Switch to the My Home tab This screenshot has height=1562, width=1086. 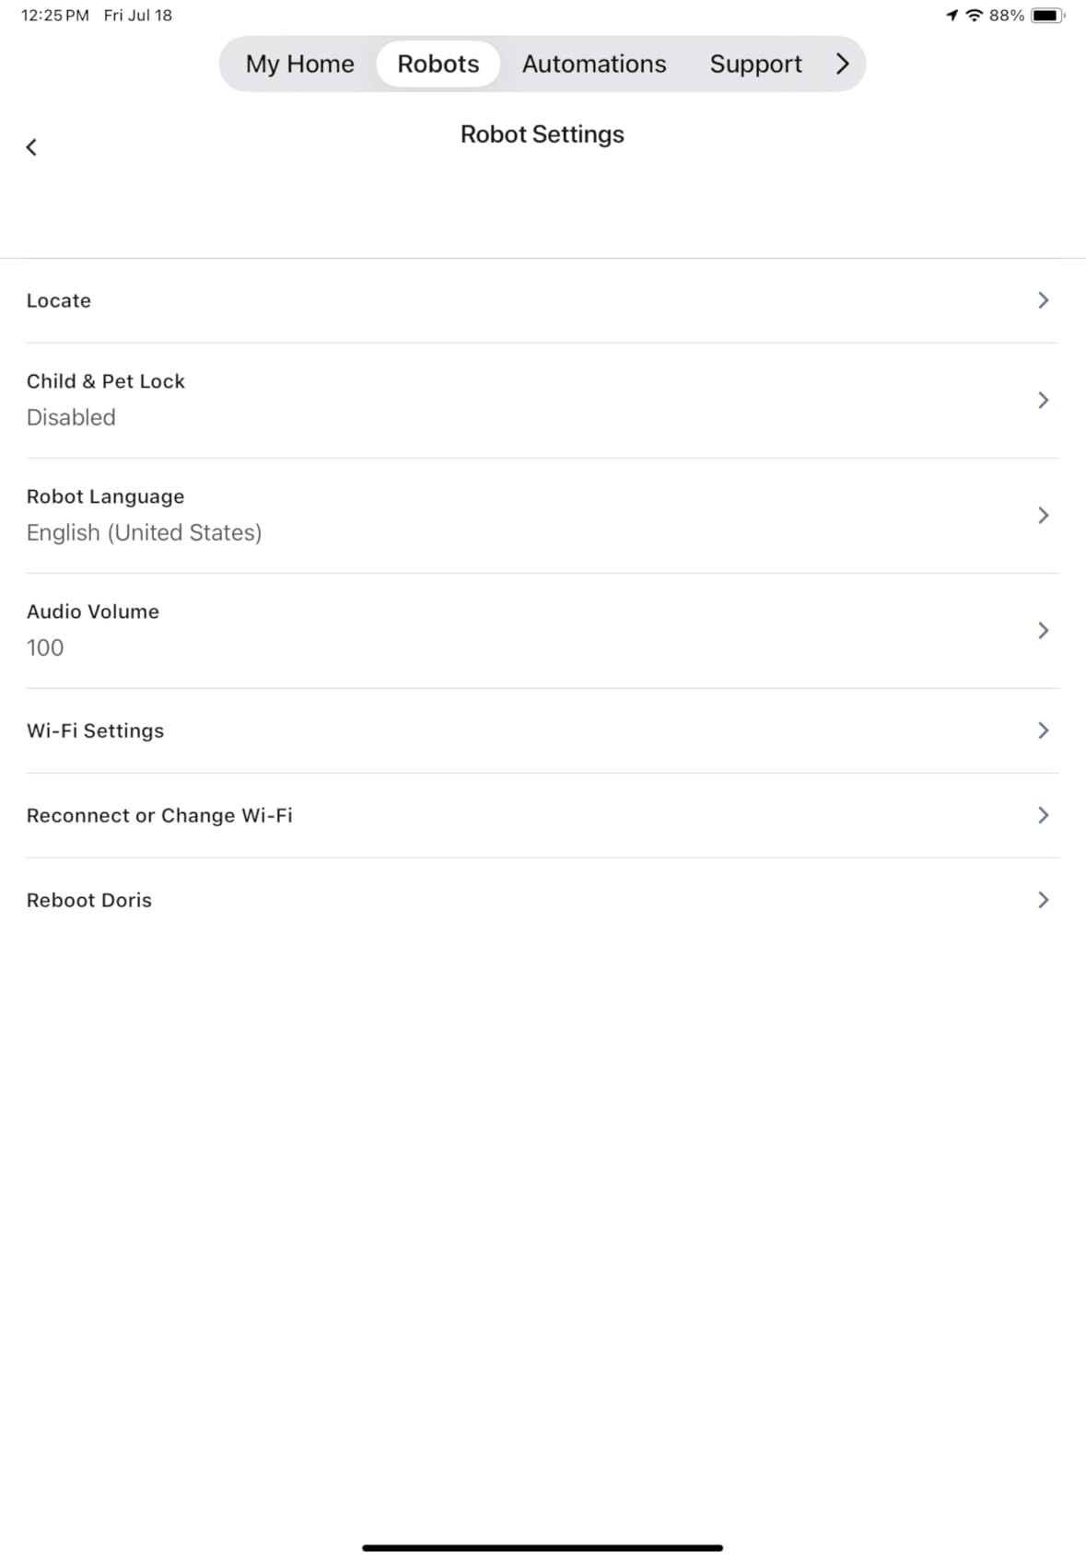[x=299, y=64]
